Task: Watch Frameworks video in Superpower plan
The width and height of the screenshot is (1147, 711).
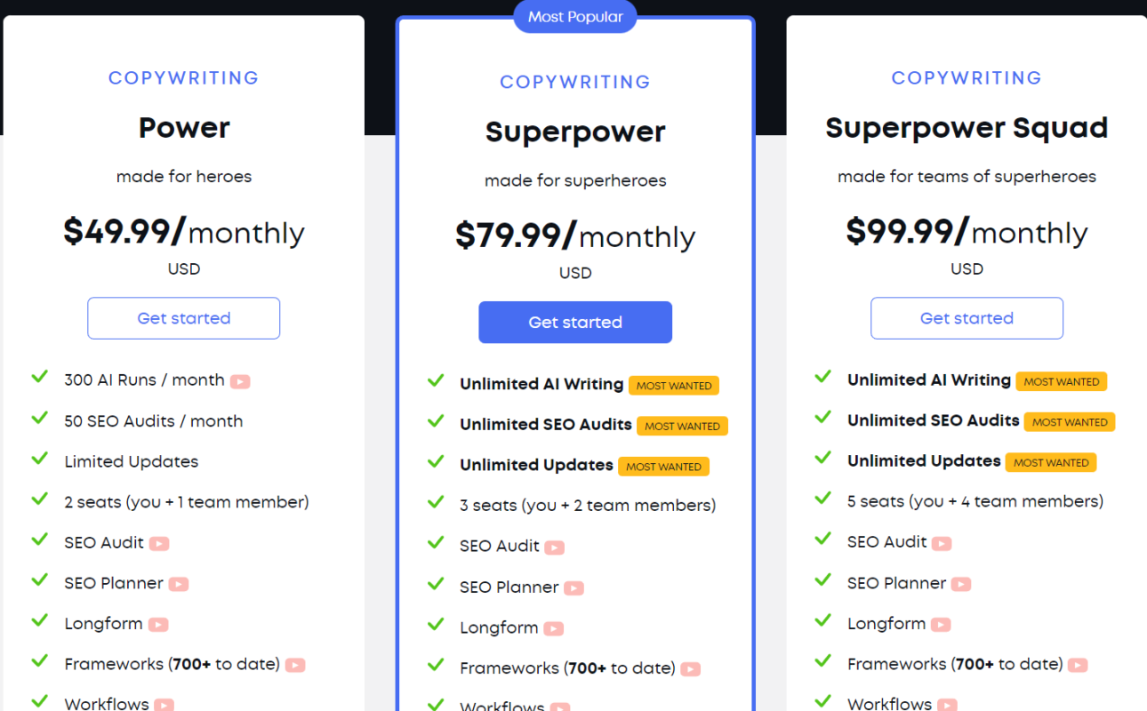Action: pyautogui.click(x=690, y=669)
